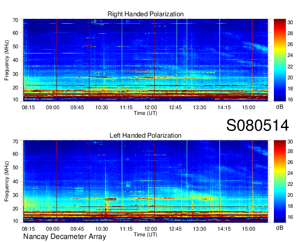298x242 pixels.
Task: Click the 28 dB label on Left Handed color bar
Action: [290, 151]
